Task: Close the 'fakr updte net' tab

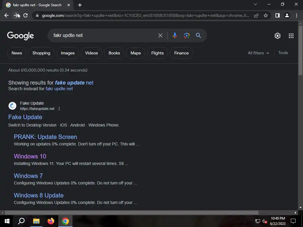Action: (x=69, y=5)
